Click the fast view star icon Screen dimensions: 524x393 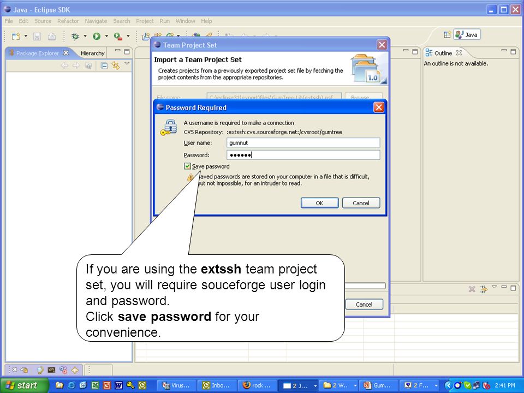75,370
